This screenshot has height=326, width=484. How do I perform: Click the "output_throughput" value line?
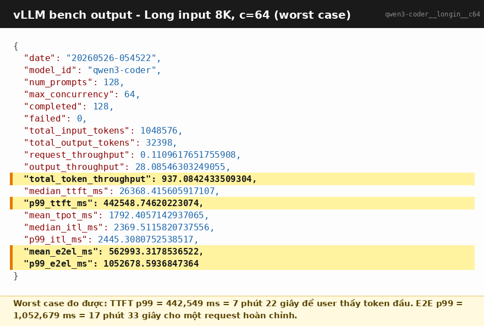pos(127,167)
